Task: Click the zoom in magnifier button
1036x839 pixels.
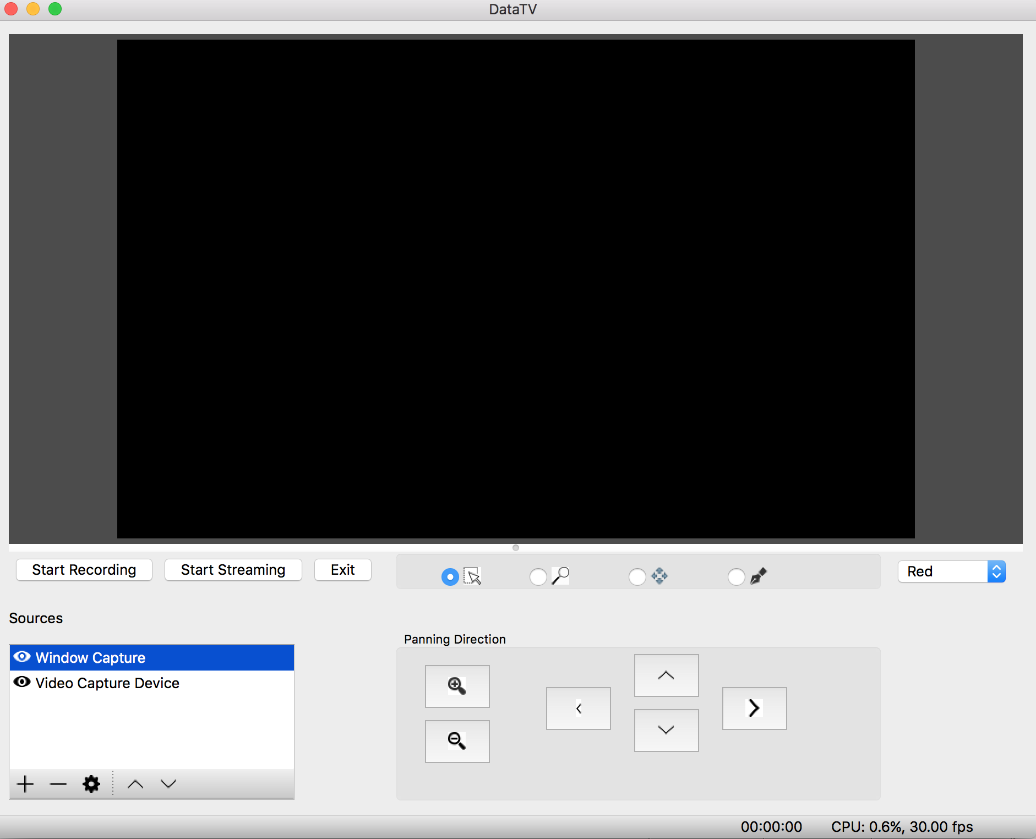Action: pos(457,686)
